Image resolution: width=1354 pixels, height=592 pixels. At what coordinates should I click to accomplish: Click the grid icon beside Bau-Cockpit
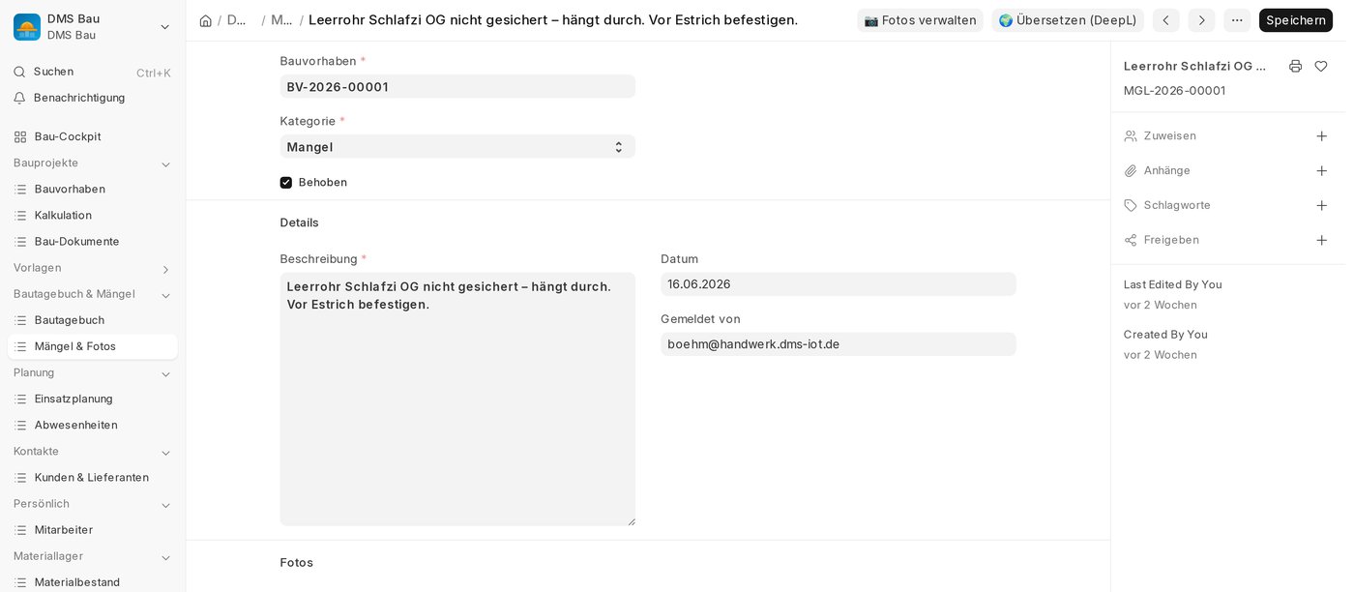coord(20,136)
